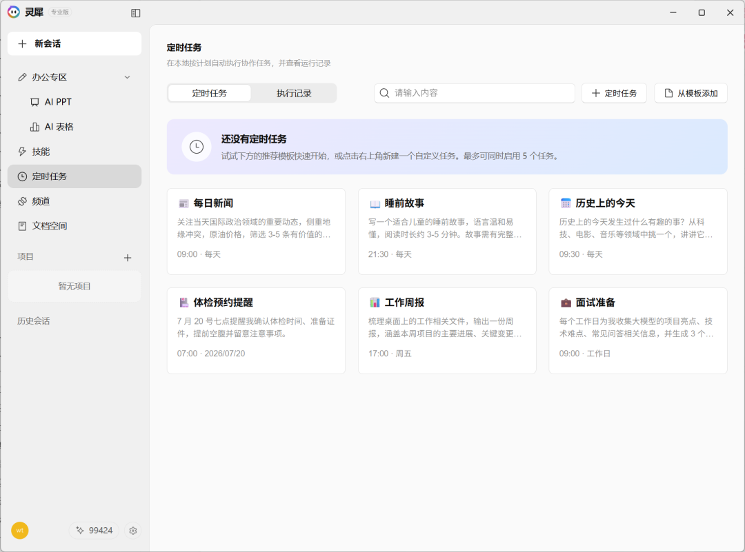Open AI 表格 from sidebar

[74, 127]
